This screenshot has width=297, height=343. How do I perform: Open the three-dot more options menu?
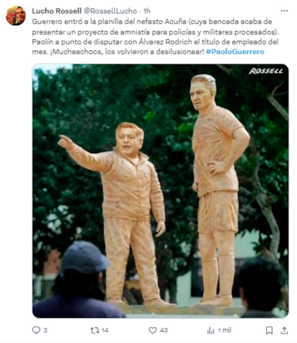[284, 11]
